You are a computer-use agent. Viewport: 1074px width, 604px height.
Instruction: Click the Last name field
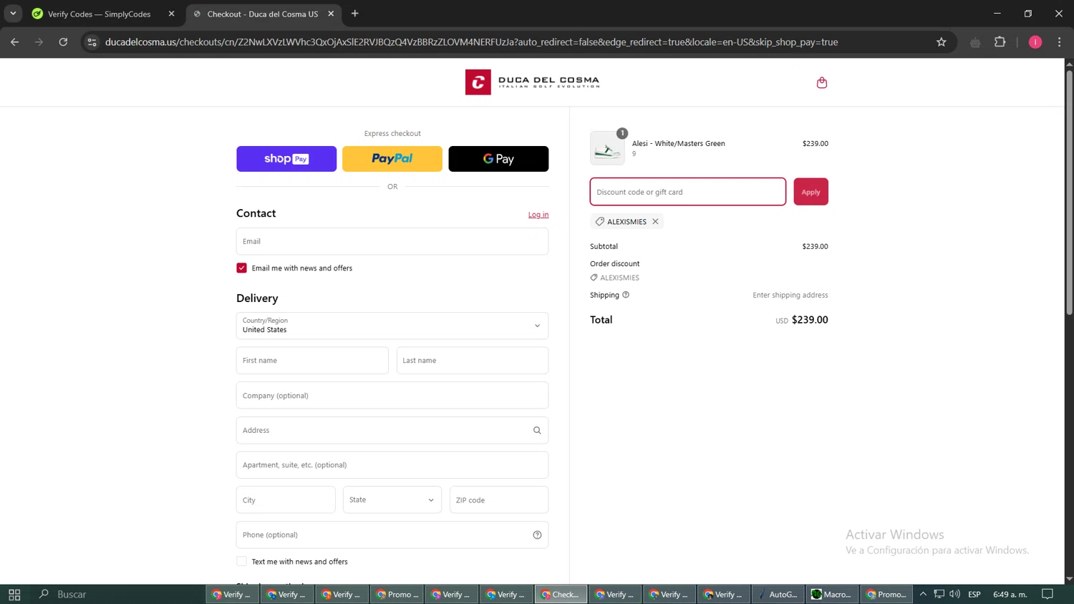click(x=473, y=361)
